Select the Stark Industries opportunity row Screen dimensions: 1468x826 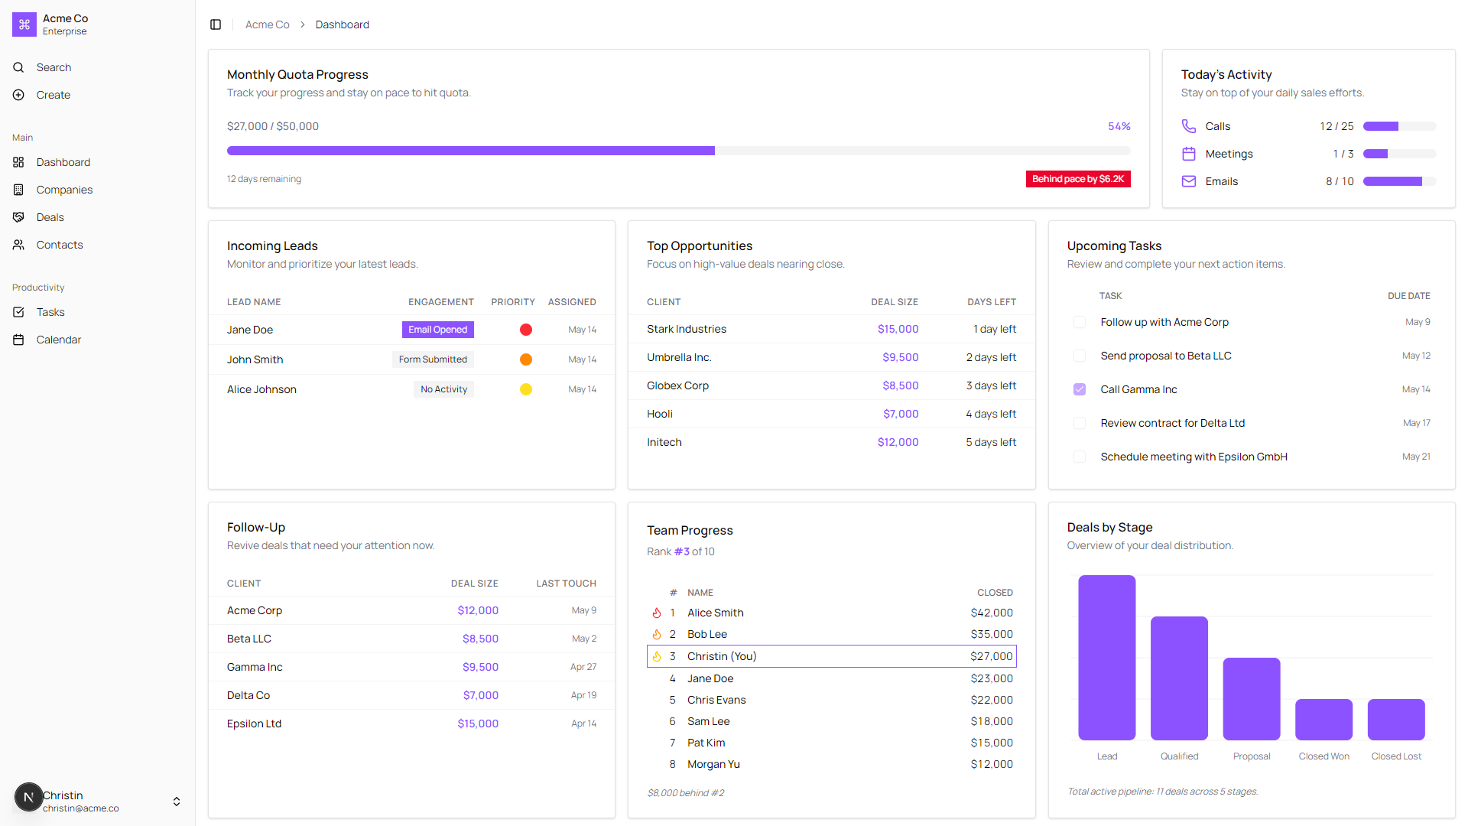coord(832,329)
